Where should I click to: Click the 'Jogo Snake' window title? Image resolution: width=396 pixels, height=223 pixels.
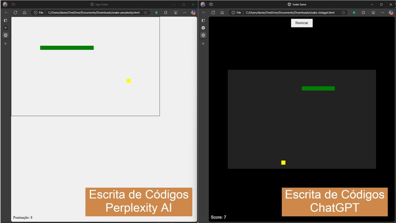pyautogui.click(x=101, y=4)
